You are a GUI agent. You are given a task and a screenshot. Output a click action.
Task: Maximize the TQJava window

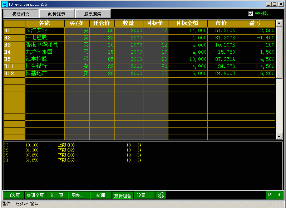[x=275, y=4]
